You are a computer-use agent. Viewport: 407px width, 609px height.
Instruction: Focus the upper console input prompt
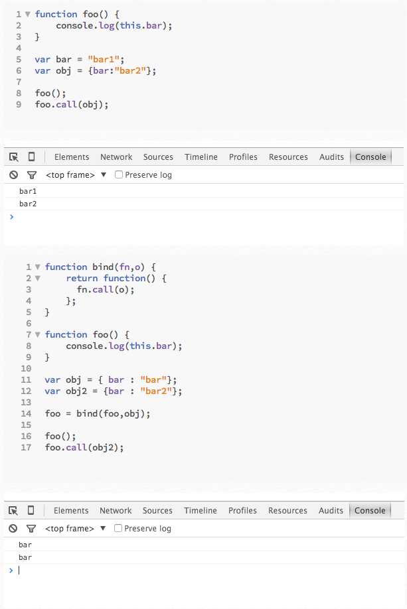pyautogui.click(x=204, y=217)
